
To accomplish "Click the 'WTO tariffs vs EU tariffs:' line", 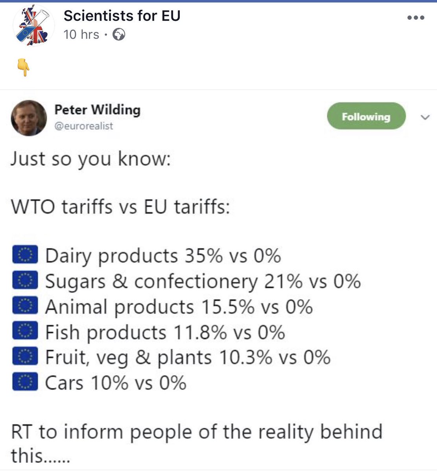I will (120, 207).
